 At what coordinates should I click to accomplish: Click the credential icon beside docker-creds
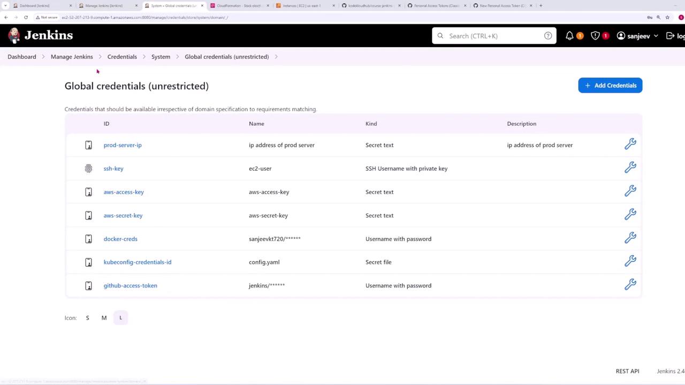click(89, 239)
